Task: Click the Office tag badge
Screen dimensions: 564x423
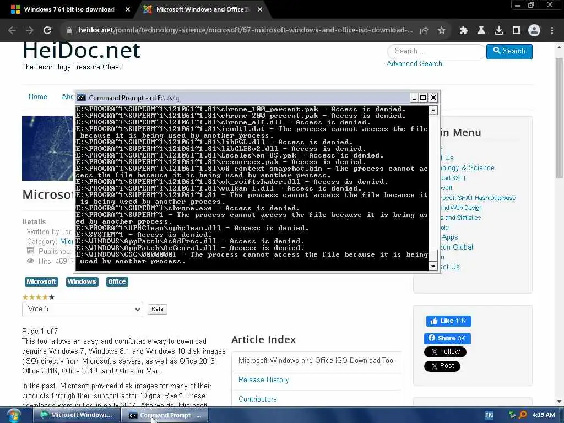Action: point(117,281)
